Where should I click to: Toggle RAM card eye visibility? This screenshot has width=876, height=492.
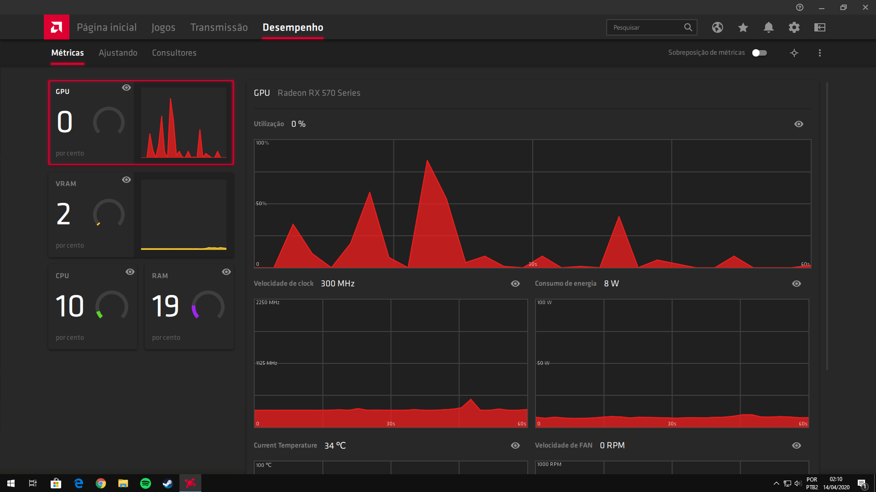tap(226, 272)
